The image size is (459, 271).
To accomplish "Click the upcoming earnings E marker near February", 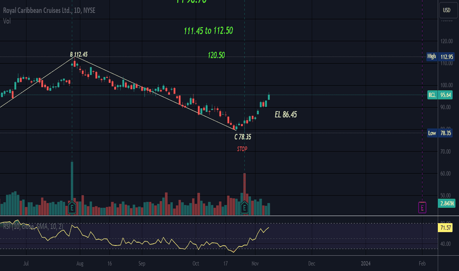I will click(x=422, y=208).
